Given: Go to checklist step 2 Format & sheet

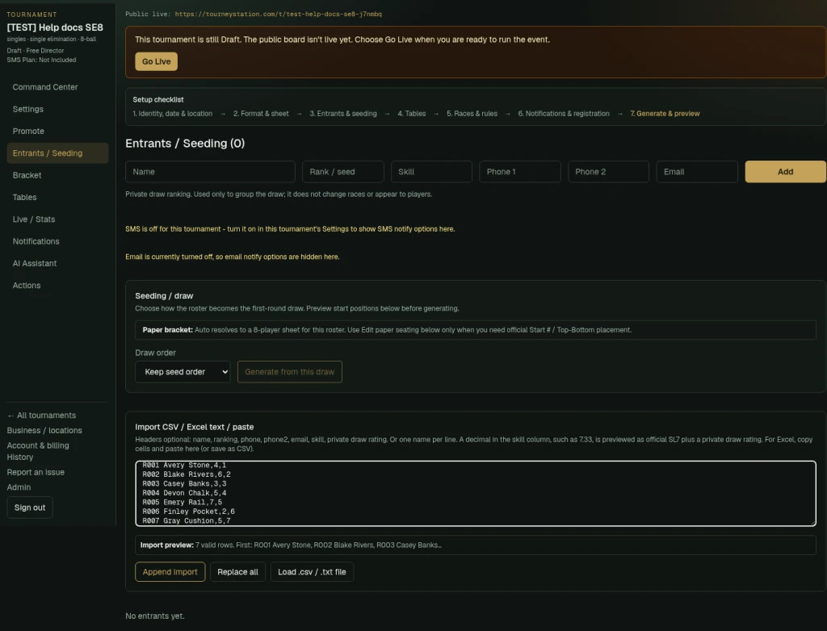Looking at the screenshot, I should coord(261,113).
